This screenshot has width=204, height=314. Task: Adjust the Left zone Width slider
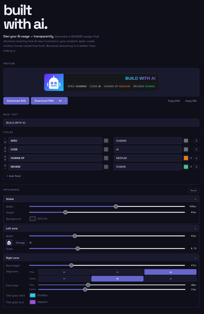[107, 236]
